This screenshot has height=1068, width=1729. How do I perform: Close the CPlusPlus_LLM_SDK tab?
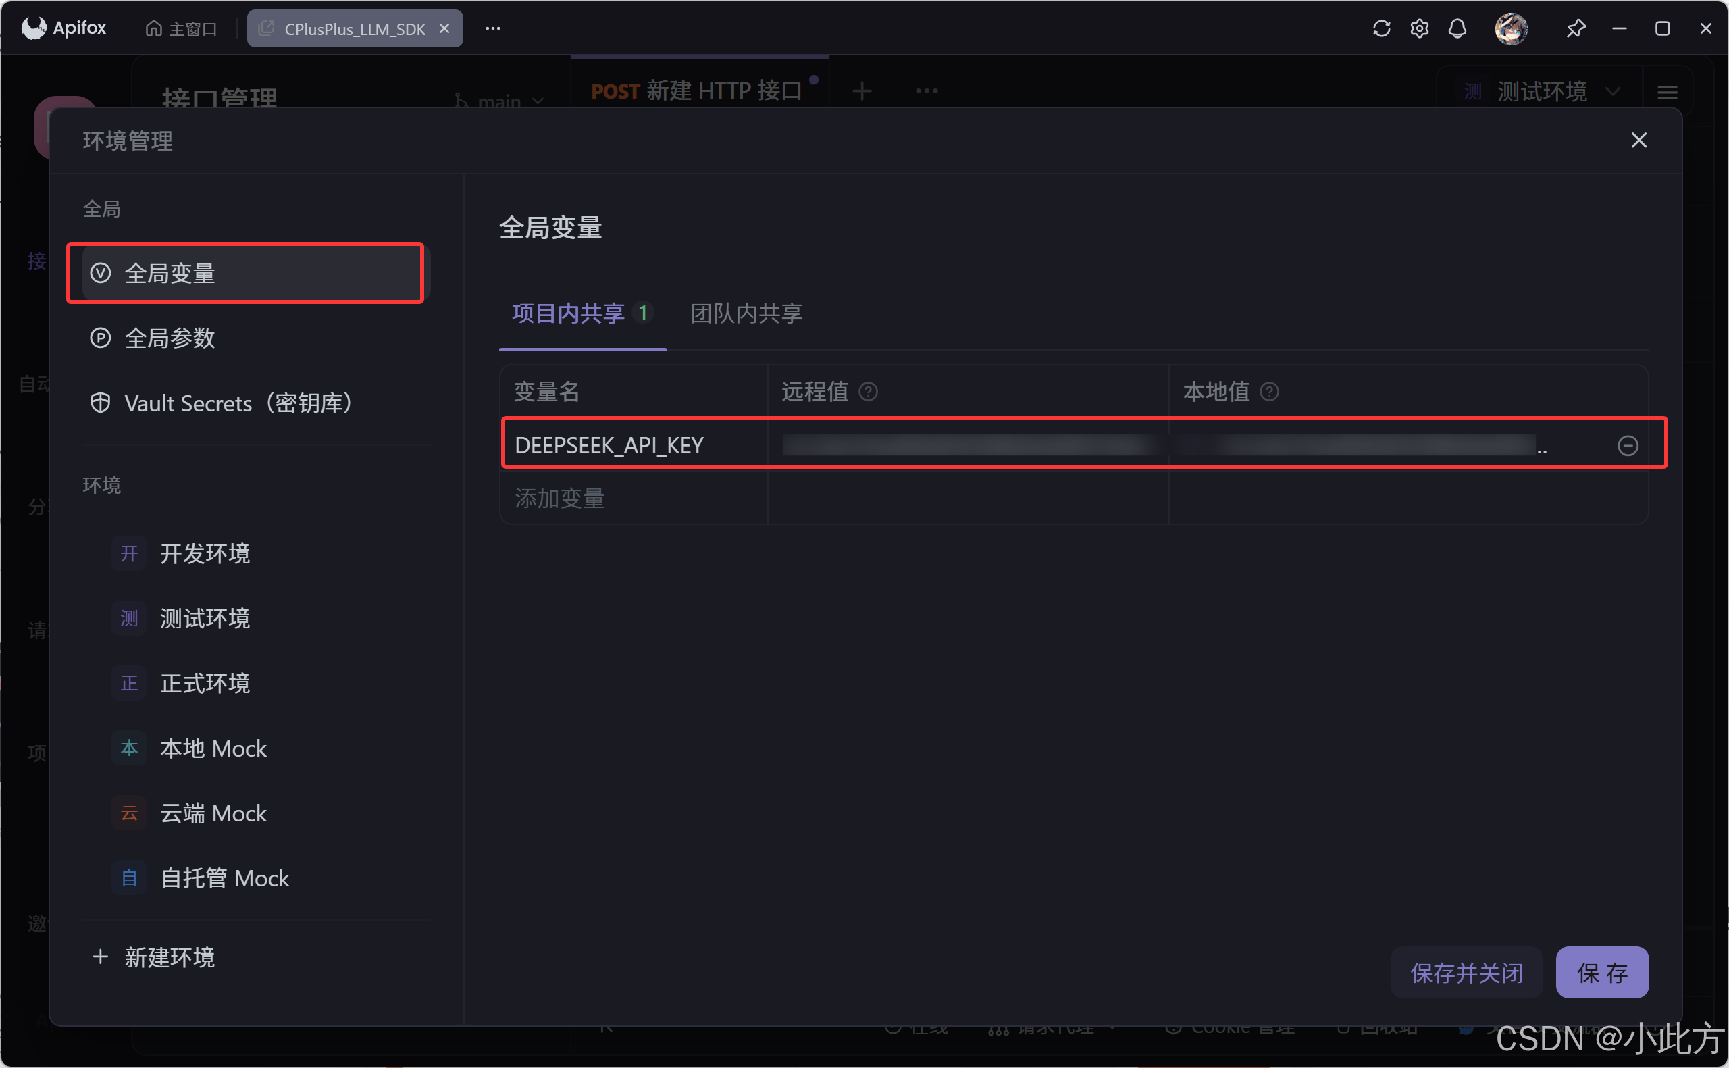[x=444, y=28]
